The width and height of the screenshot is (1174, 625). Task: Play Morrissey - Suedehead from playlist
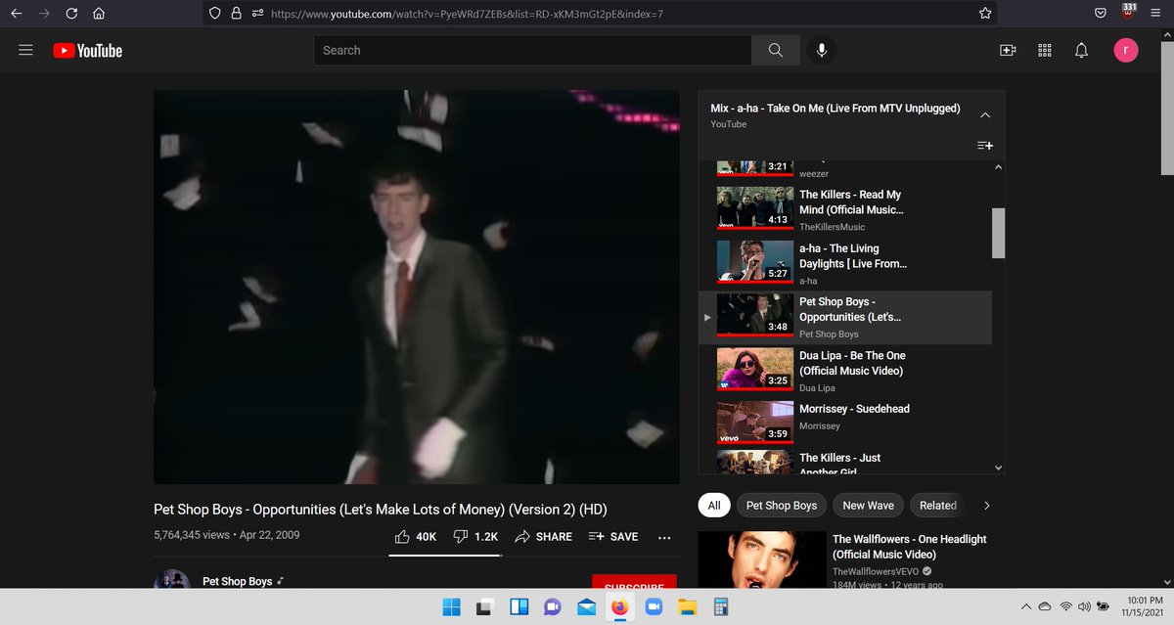tap(845, 424)
